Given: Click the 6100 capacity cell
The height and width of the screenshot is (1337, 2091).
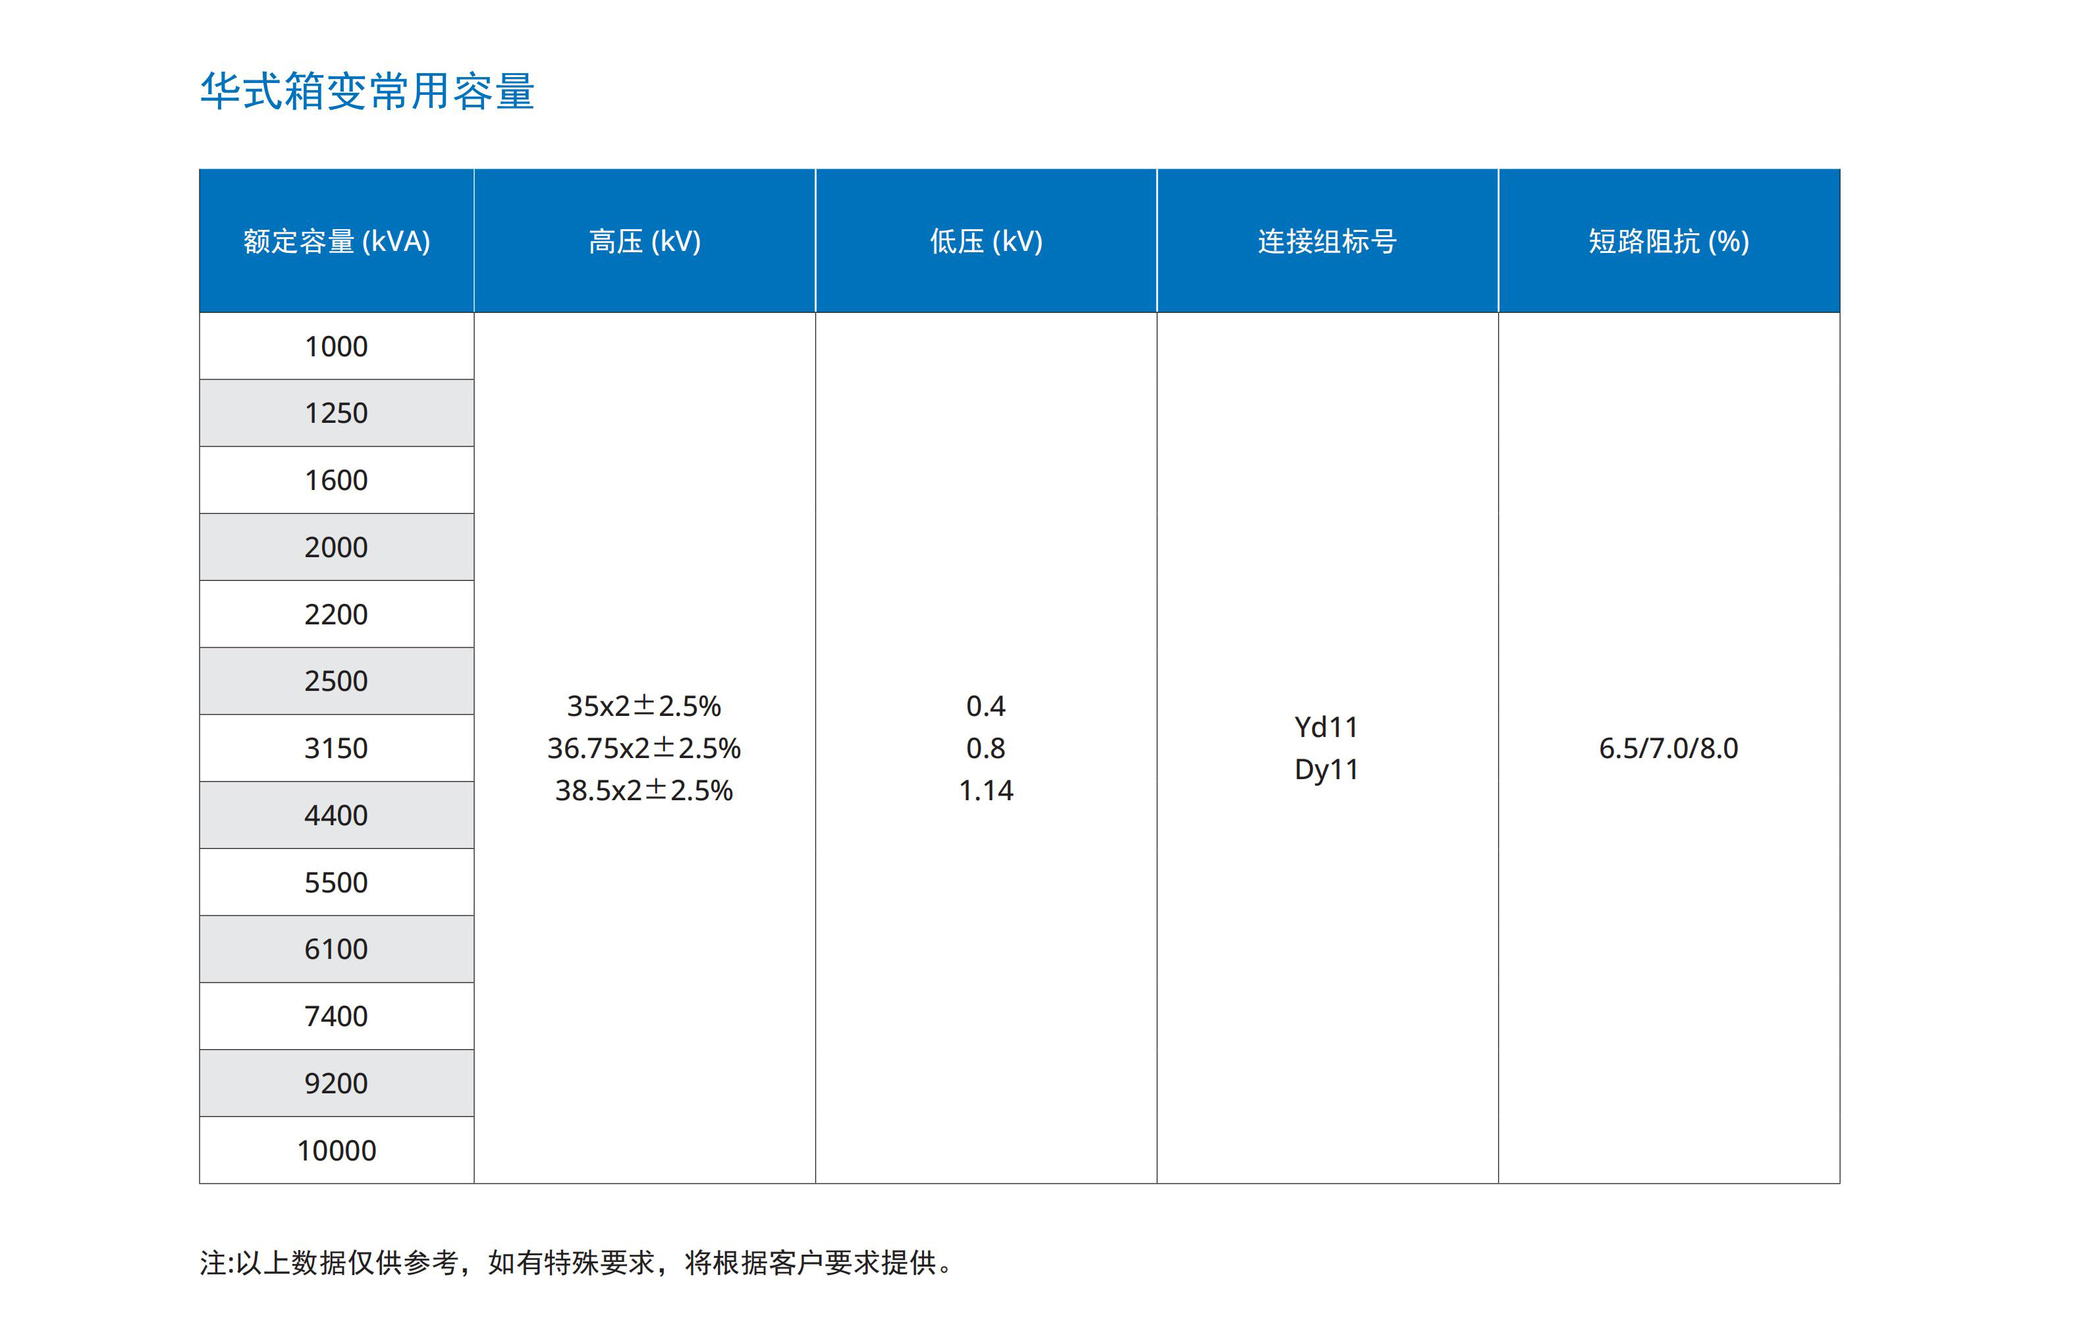Looking at the screenshot, I should pyautogui.click(x=337, y=949).
